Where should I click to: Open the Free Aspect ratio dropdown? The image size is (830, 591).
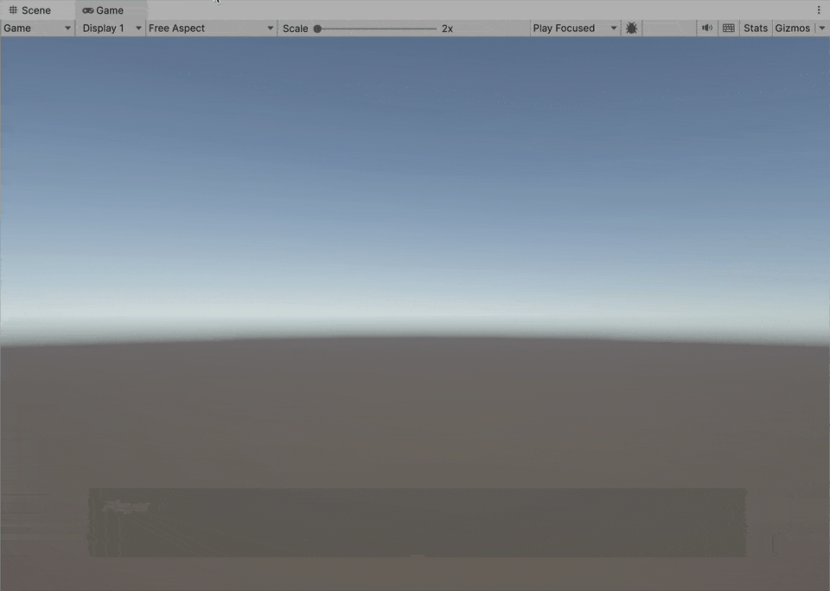point(210,29)
